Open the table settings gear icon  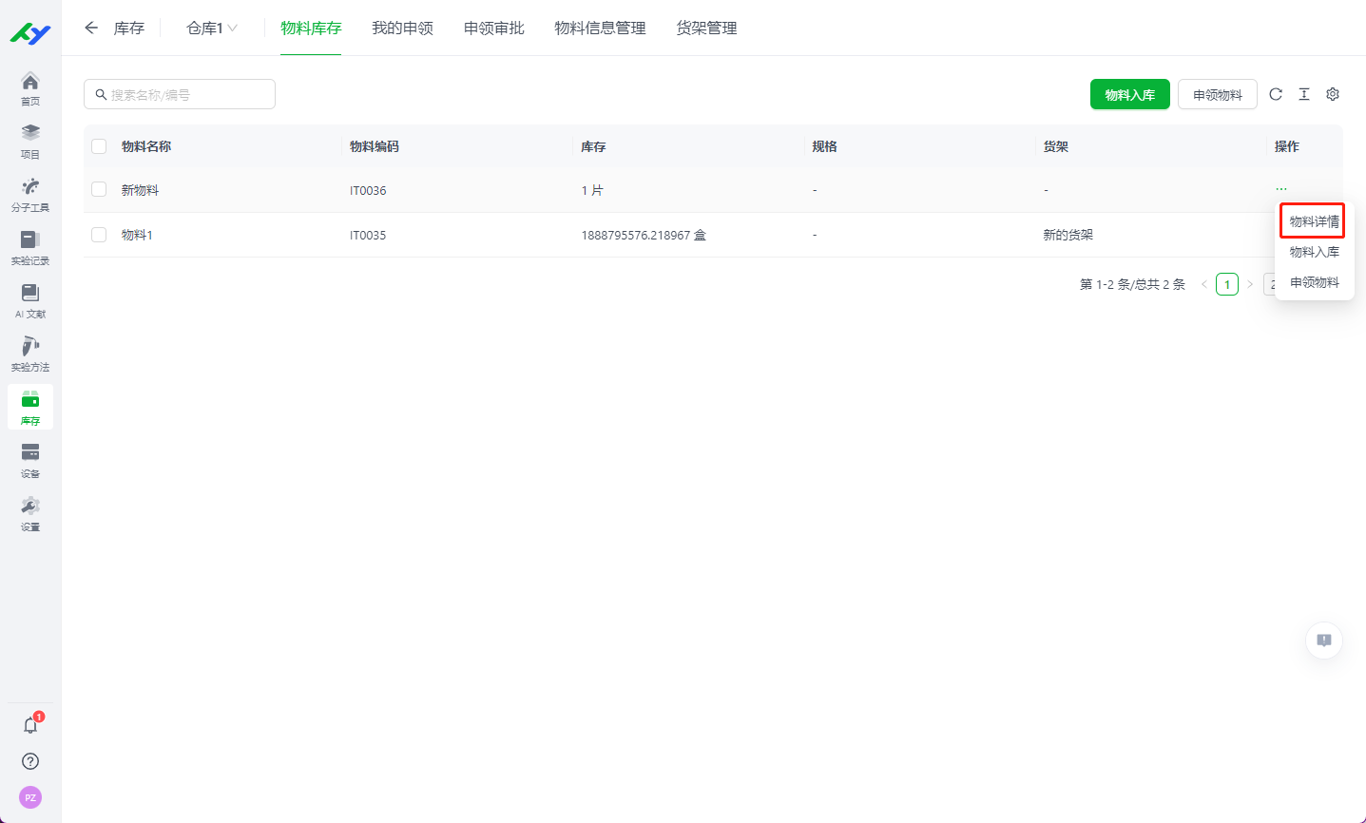1333,94
